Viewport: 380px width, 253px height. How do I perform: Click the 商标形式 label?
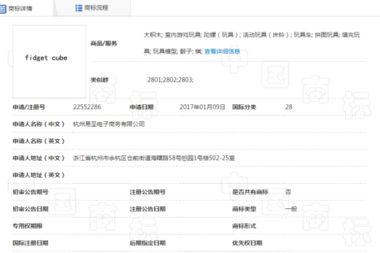[x=244, y=226]
